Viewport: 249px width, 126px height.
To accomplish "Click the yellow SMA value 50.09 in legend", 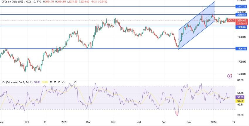I will point(45,82).
